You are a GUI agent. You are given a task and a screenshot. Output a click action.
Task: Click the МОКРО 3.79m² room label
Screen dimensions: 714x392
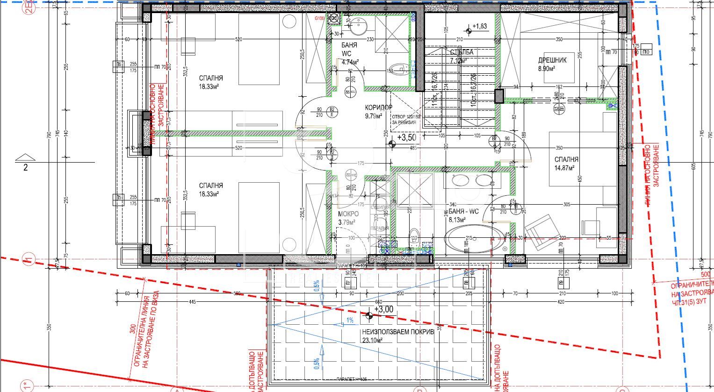[348, 218]
